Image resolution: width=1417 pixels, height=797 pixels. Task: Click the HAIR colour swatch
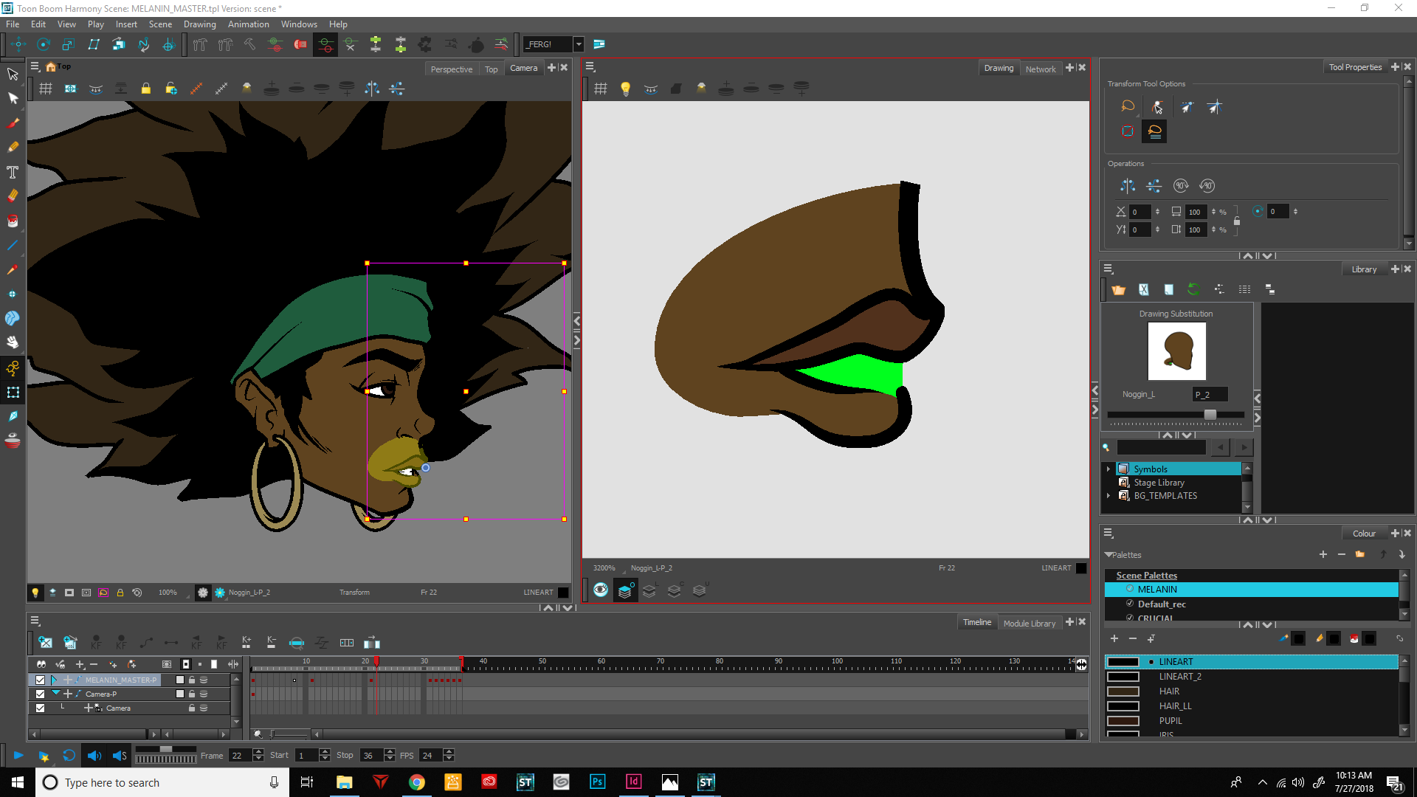pyautogui.click(x=1123, y=691)
